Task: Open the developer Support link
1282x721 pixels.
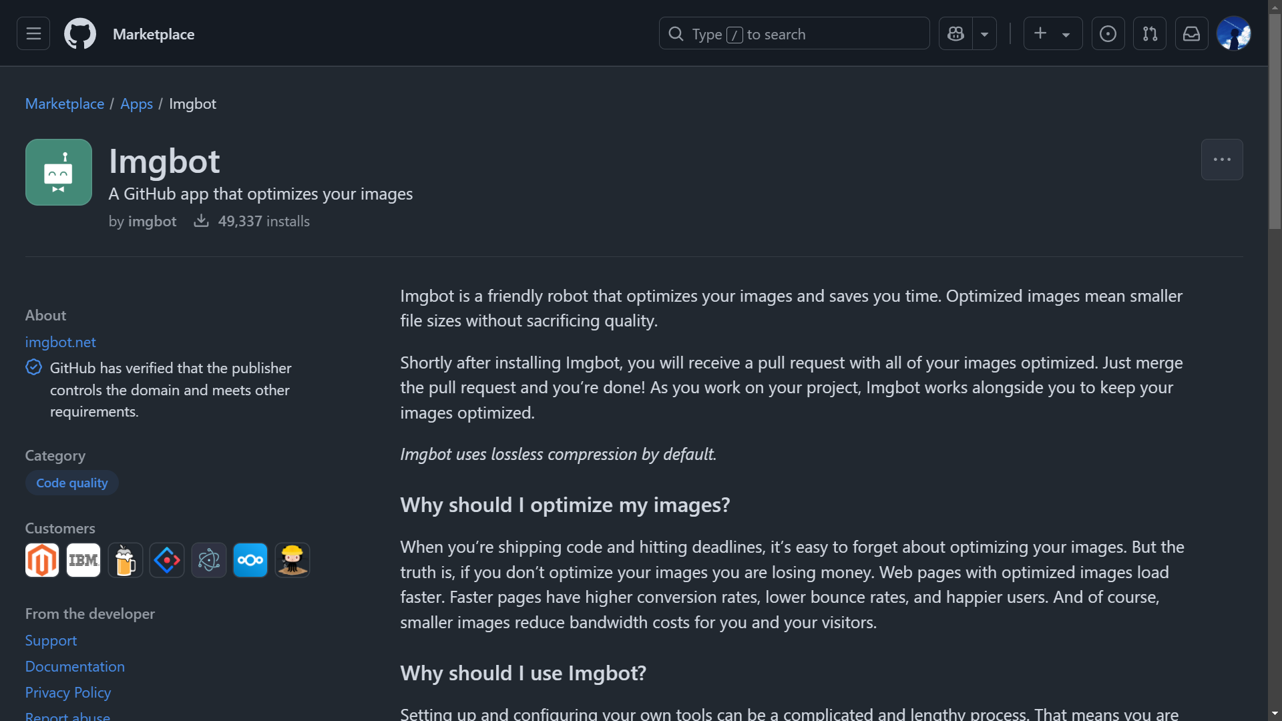Action: (x=51, y=640)
